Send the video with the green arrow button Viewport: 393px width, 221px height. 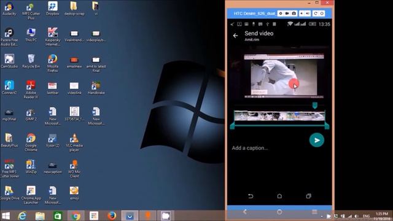[x=317, y=140]
